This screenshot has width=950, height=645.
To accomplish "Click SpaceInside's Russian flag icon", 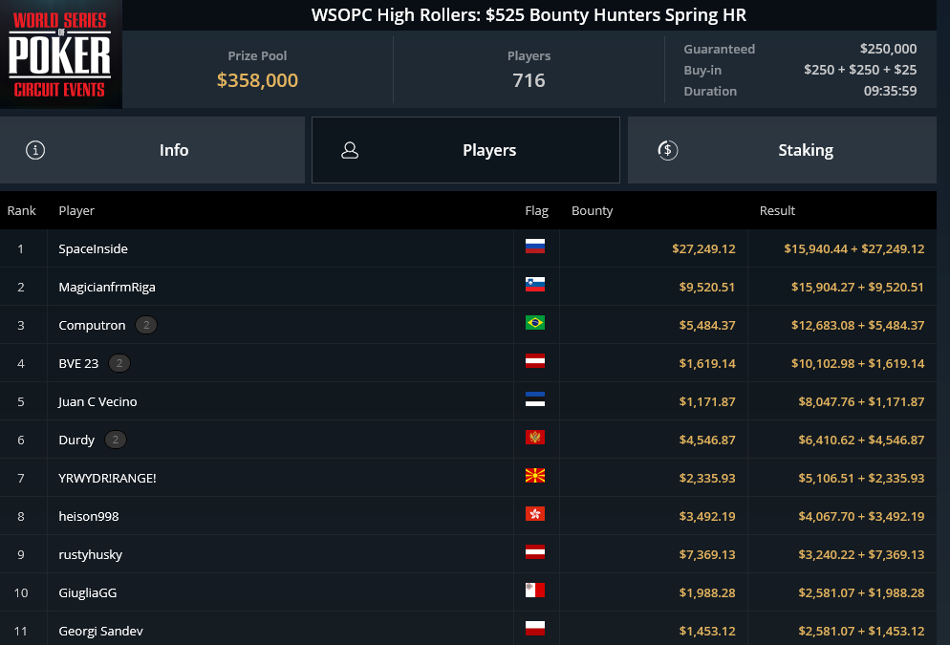I will tap(535, 246).
